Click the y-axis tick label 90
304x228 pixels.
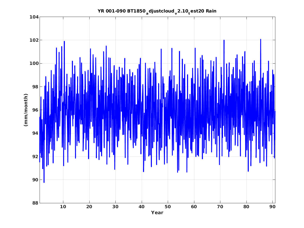coord(35,180)
